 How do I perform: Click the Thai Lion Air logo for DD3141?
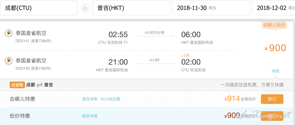tap(9, 33)
